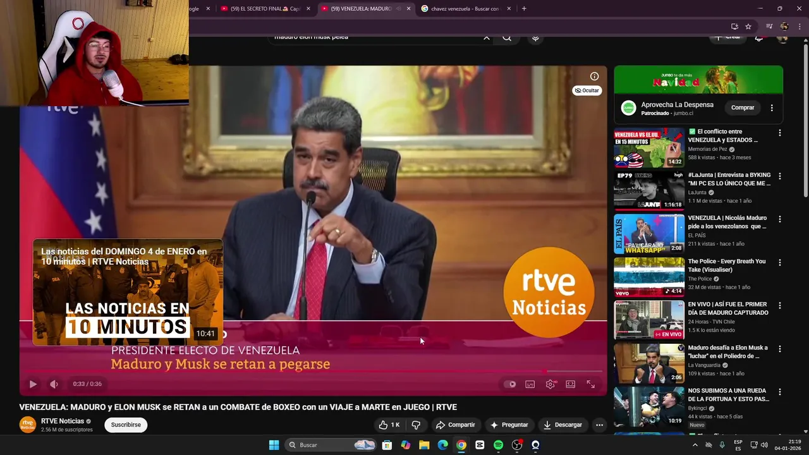This screenshot has height=455, width=809.
Task: Mute the video using the speaker icon
Action: pos(54,384)
